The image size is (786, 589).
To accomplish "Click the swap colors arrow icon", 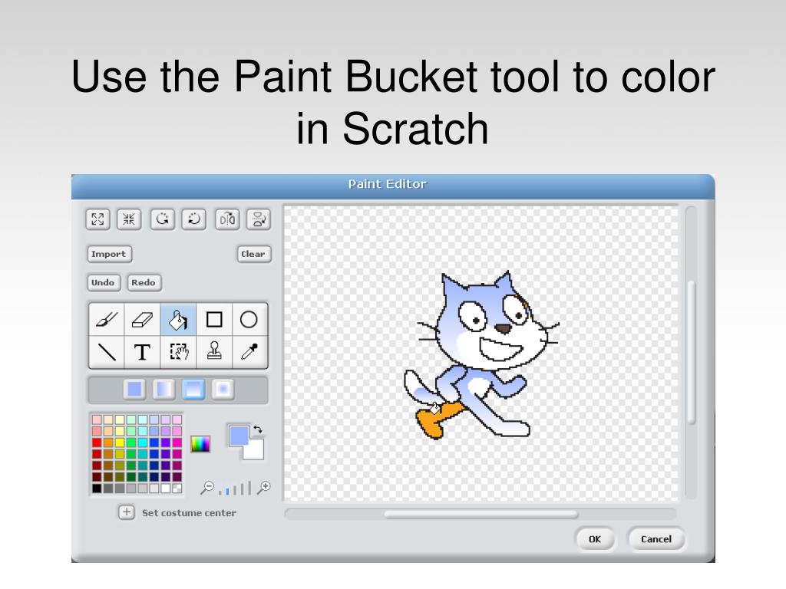I will click(258, 429).
